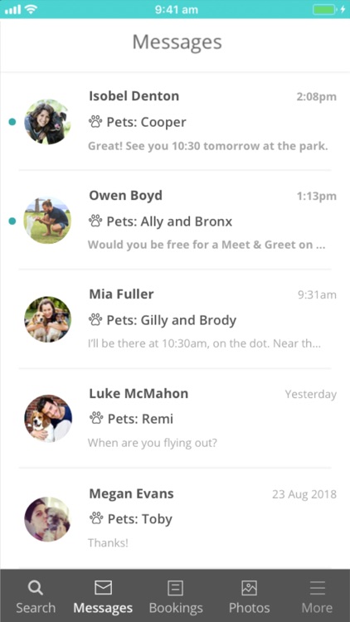350x622 pixels.
Task: Check the battery indicator in status bar
Action: 324,9
